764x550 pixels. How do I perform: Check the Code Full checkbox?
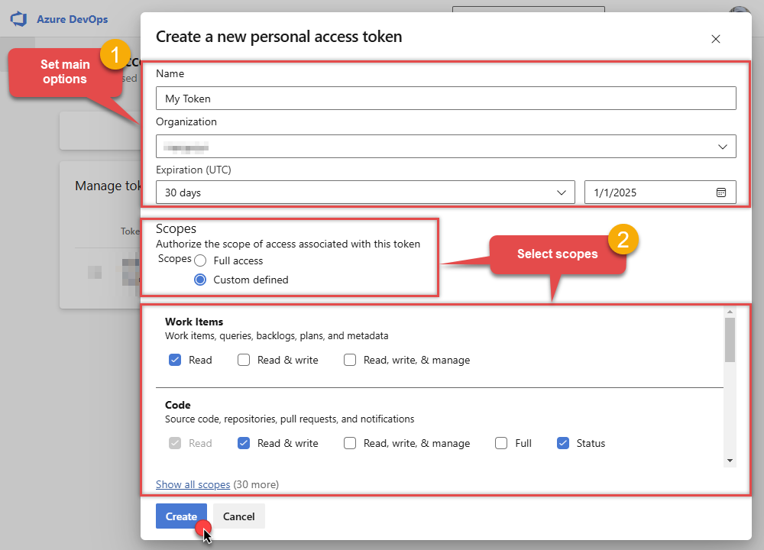501,443
